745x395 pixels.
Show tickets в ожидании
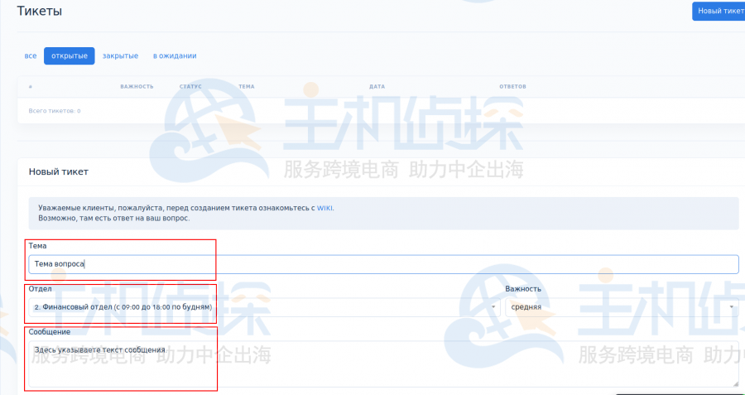click(175, 55)
